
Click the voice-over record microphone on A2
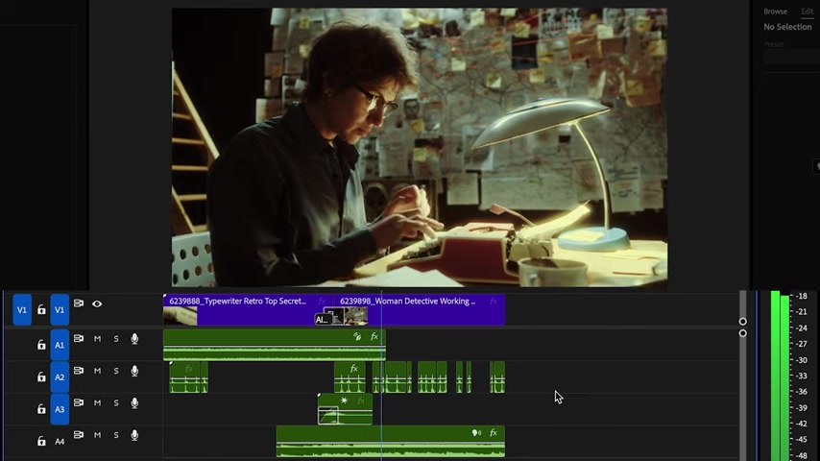[x=134, y=371]
